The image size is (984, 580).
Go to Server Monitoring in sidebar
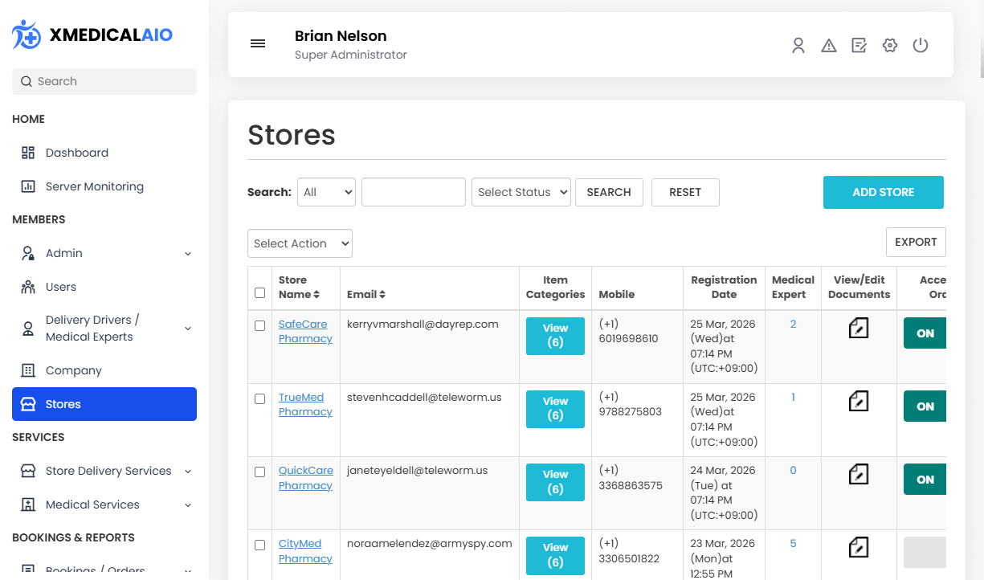coord(94,186)
